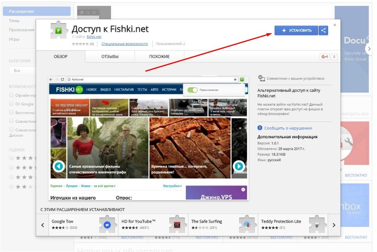Click the top Бесплатно label in background store

point(356,175)
